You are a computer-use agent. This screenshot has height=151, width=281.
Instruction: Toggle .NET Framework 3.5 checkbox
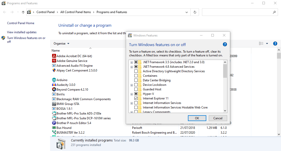coord(136,62)
